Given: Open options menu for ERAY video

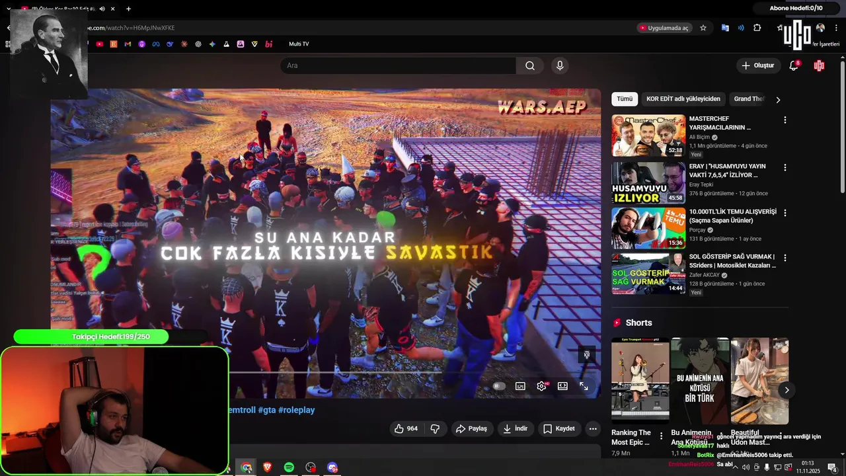Looking at the screenshot, I should pos(785,168).
